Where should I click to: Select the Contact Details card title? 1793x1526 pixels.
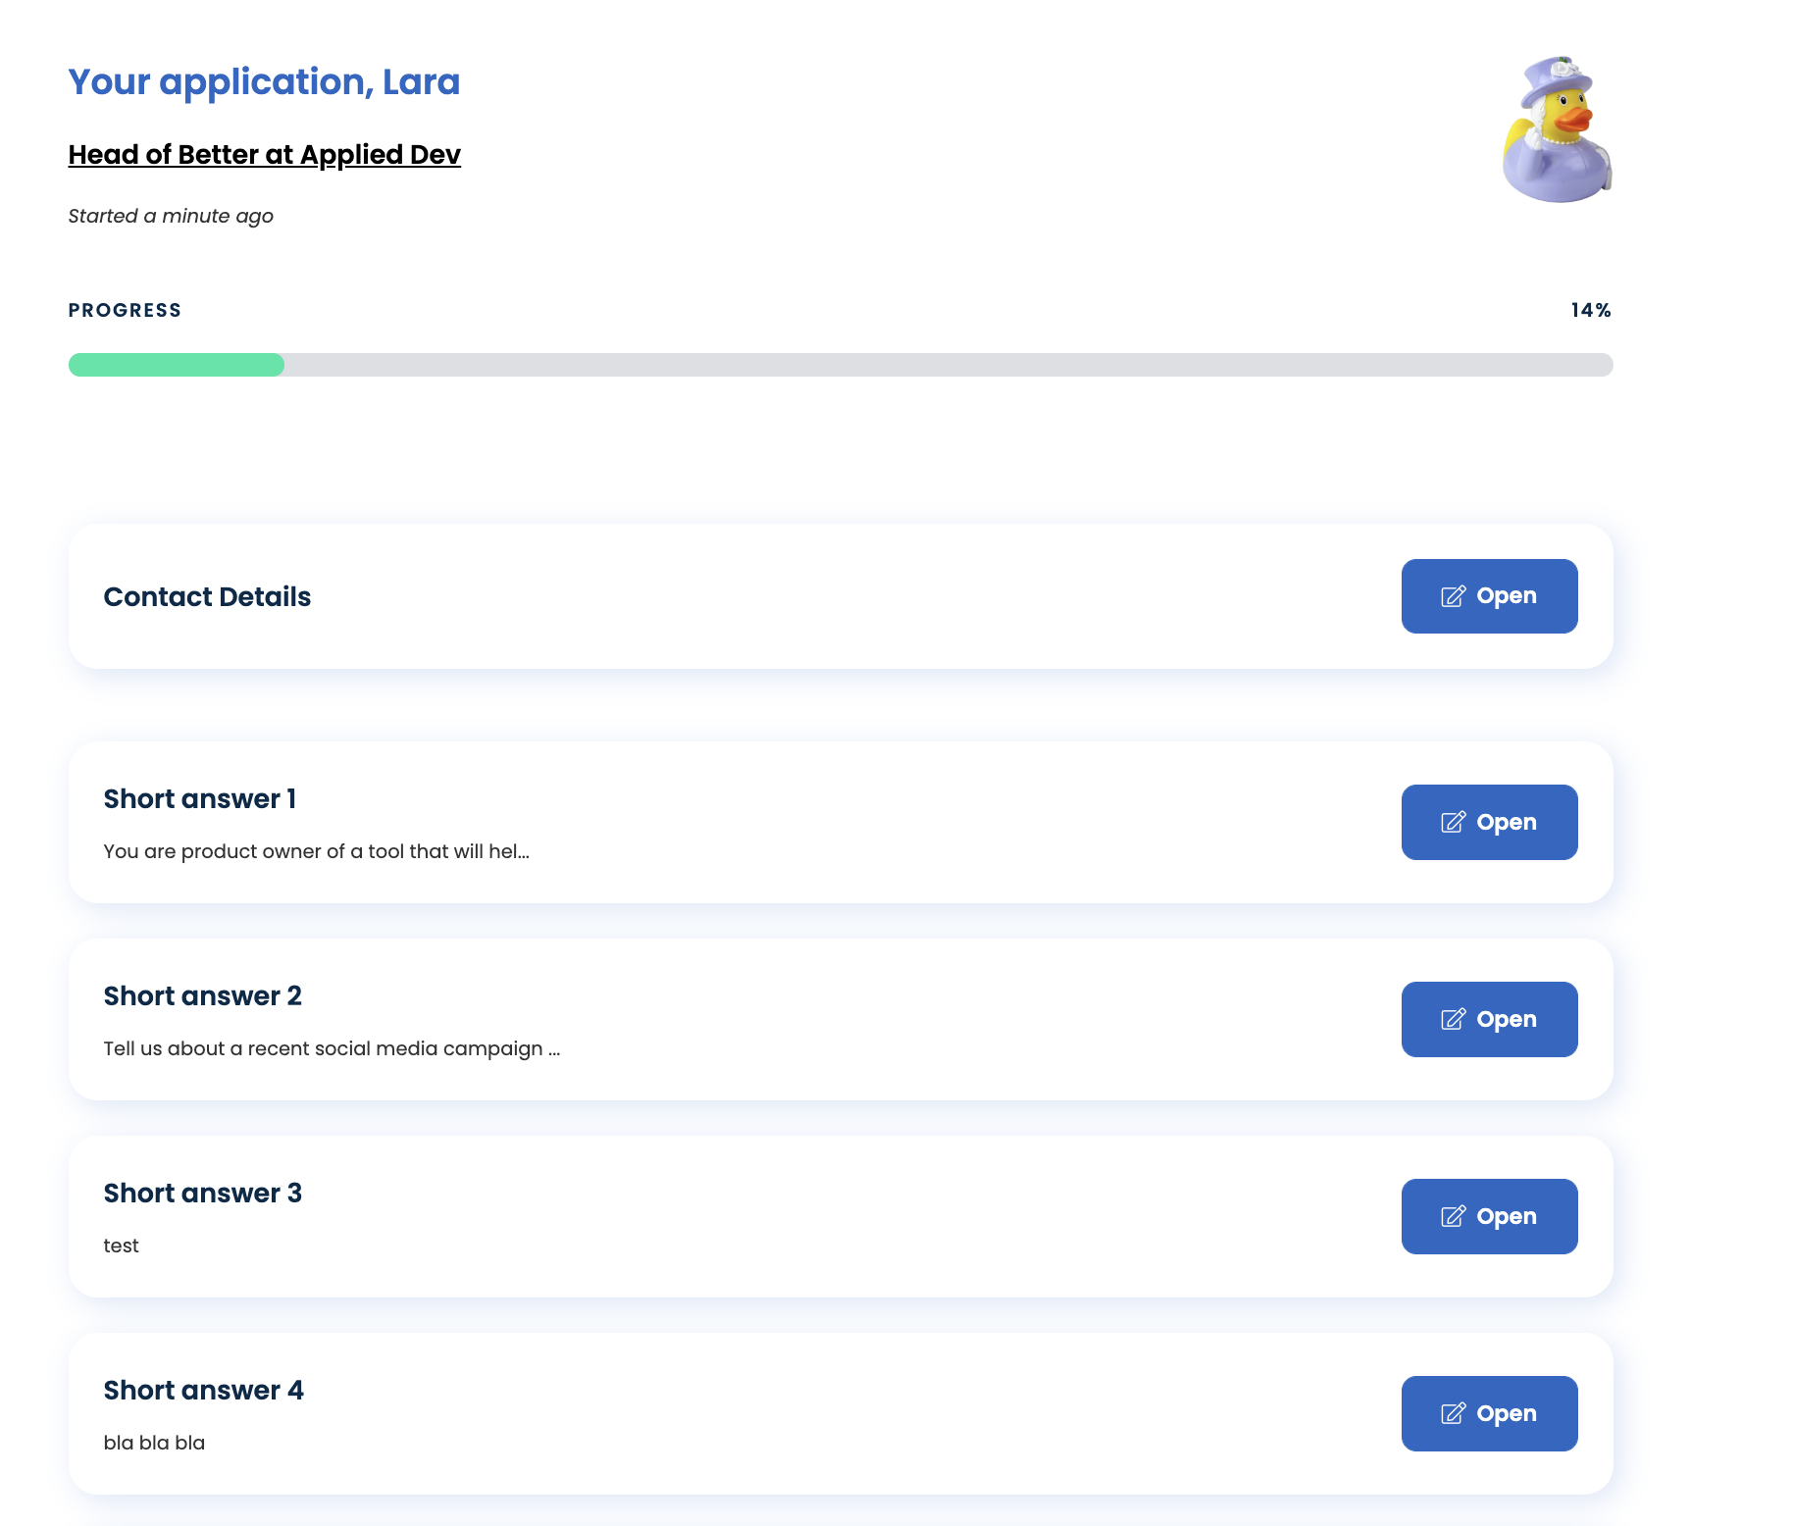point(207,596)
